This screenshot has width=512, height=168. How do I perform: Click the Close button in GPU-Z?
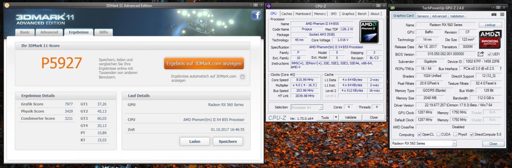pyautogui.click(x=493, y=143)
